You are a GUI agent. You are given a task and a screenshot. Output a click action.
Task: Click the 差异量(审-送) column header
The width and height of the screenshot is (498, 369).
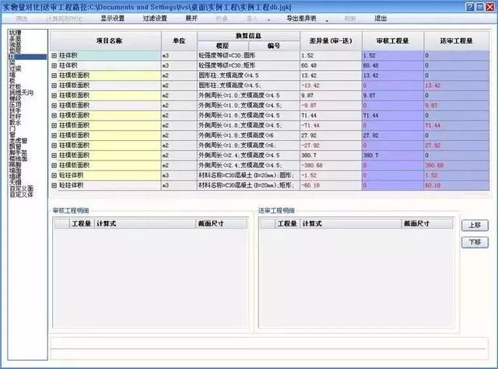click(328, 40)
